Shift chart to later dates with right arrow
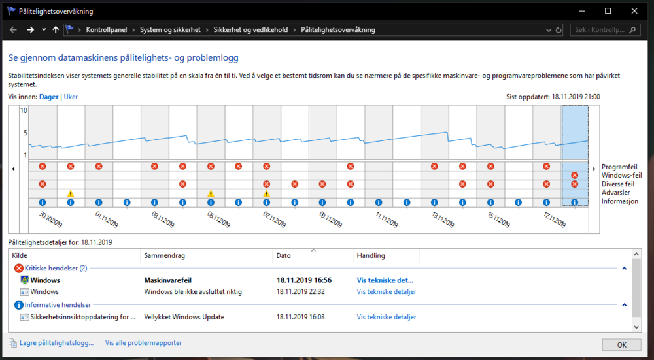 click(594, 169)
